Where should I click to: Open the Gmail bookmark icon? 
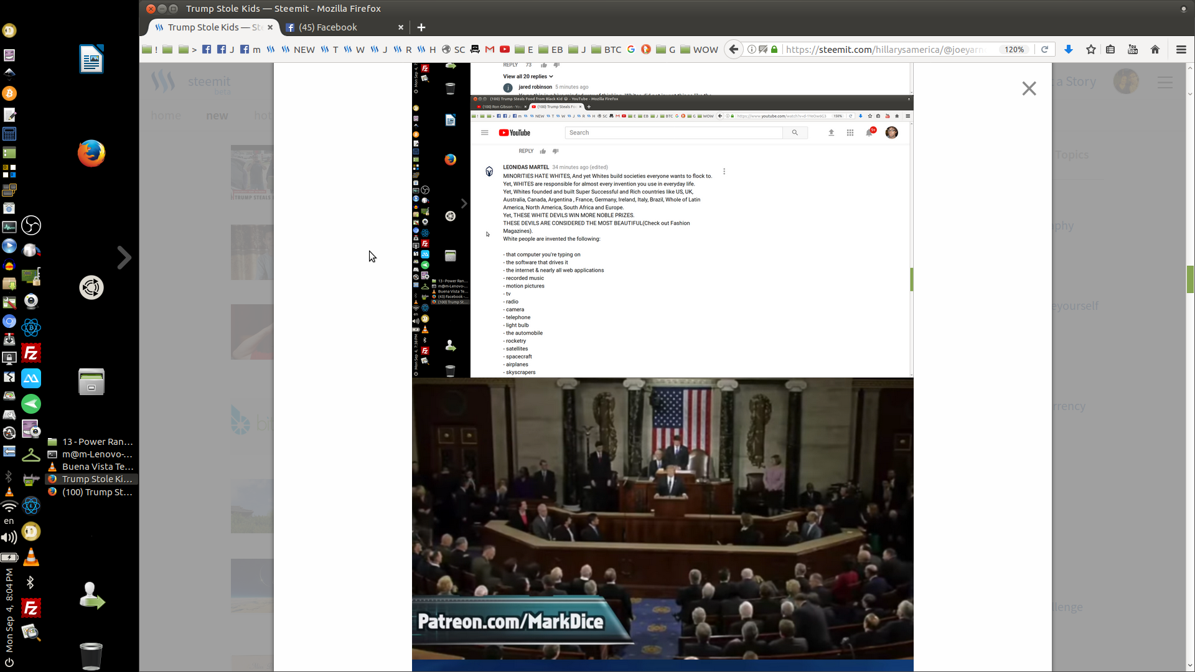tap(490, 49)
